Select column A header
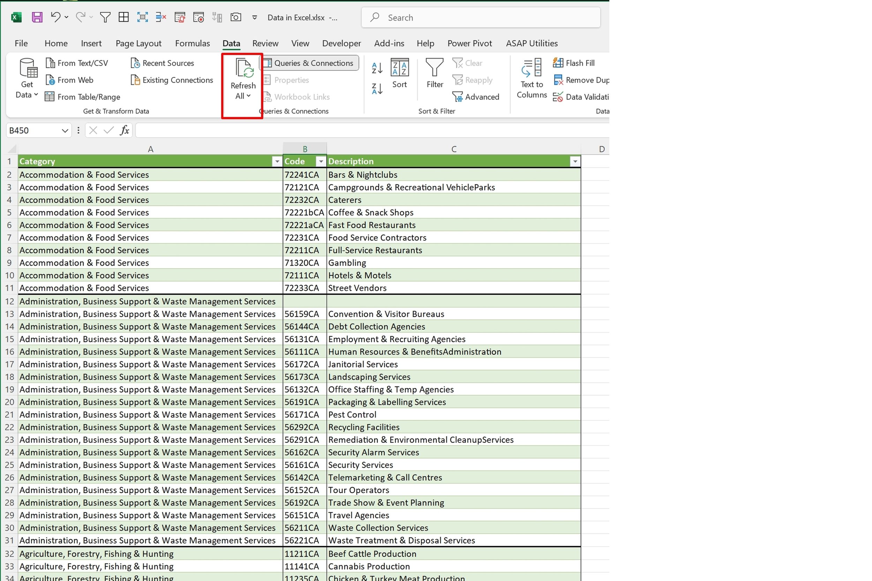Screen dimensions: 872x581 point(150,149)
